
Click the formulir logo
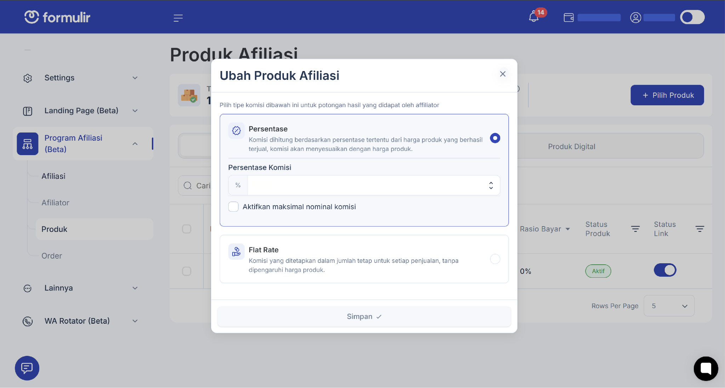(x=57, y=17)
